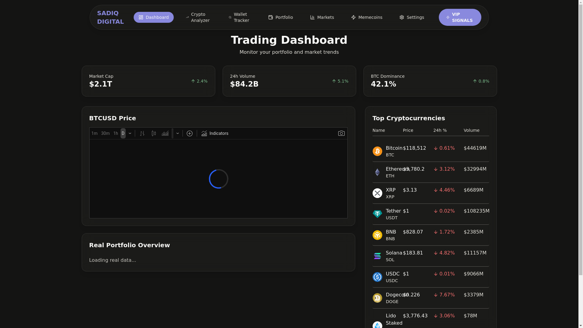Click the Ethereum coin logo
The width and height of the screenshot is (583, 328).
tap(377, 172)
